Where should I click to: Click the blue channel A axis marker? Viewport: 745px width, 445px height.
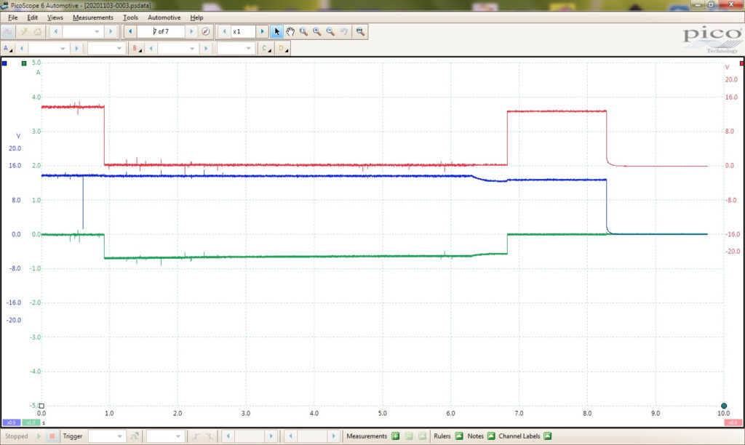point(4,63)
